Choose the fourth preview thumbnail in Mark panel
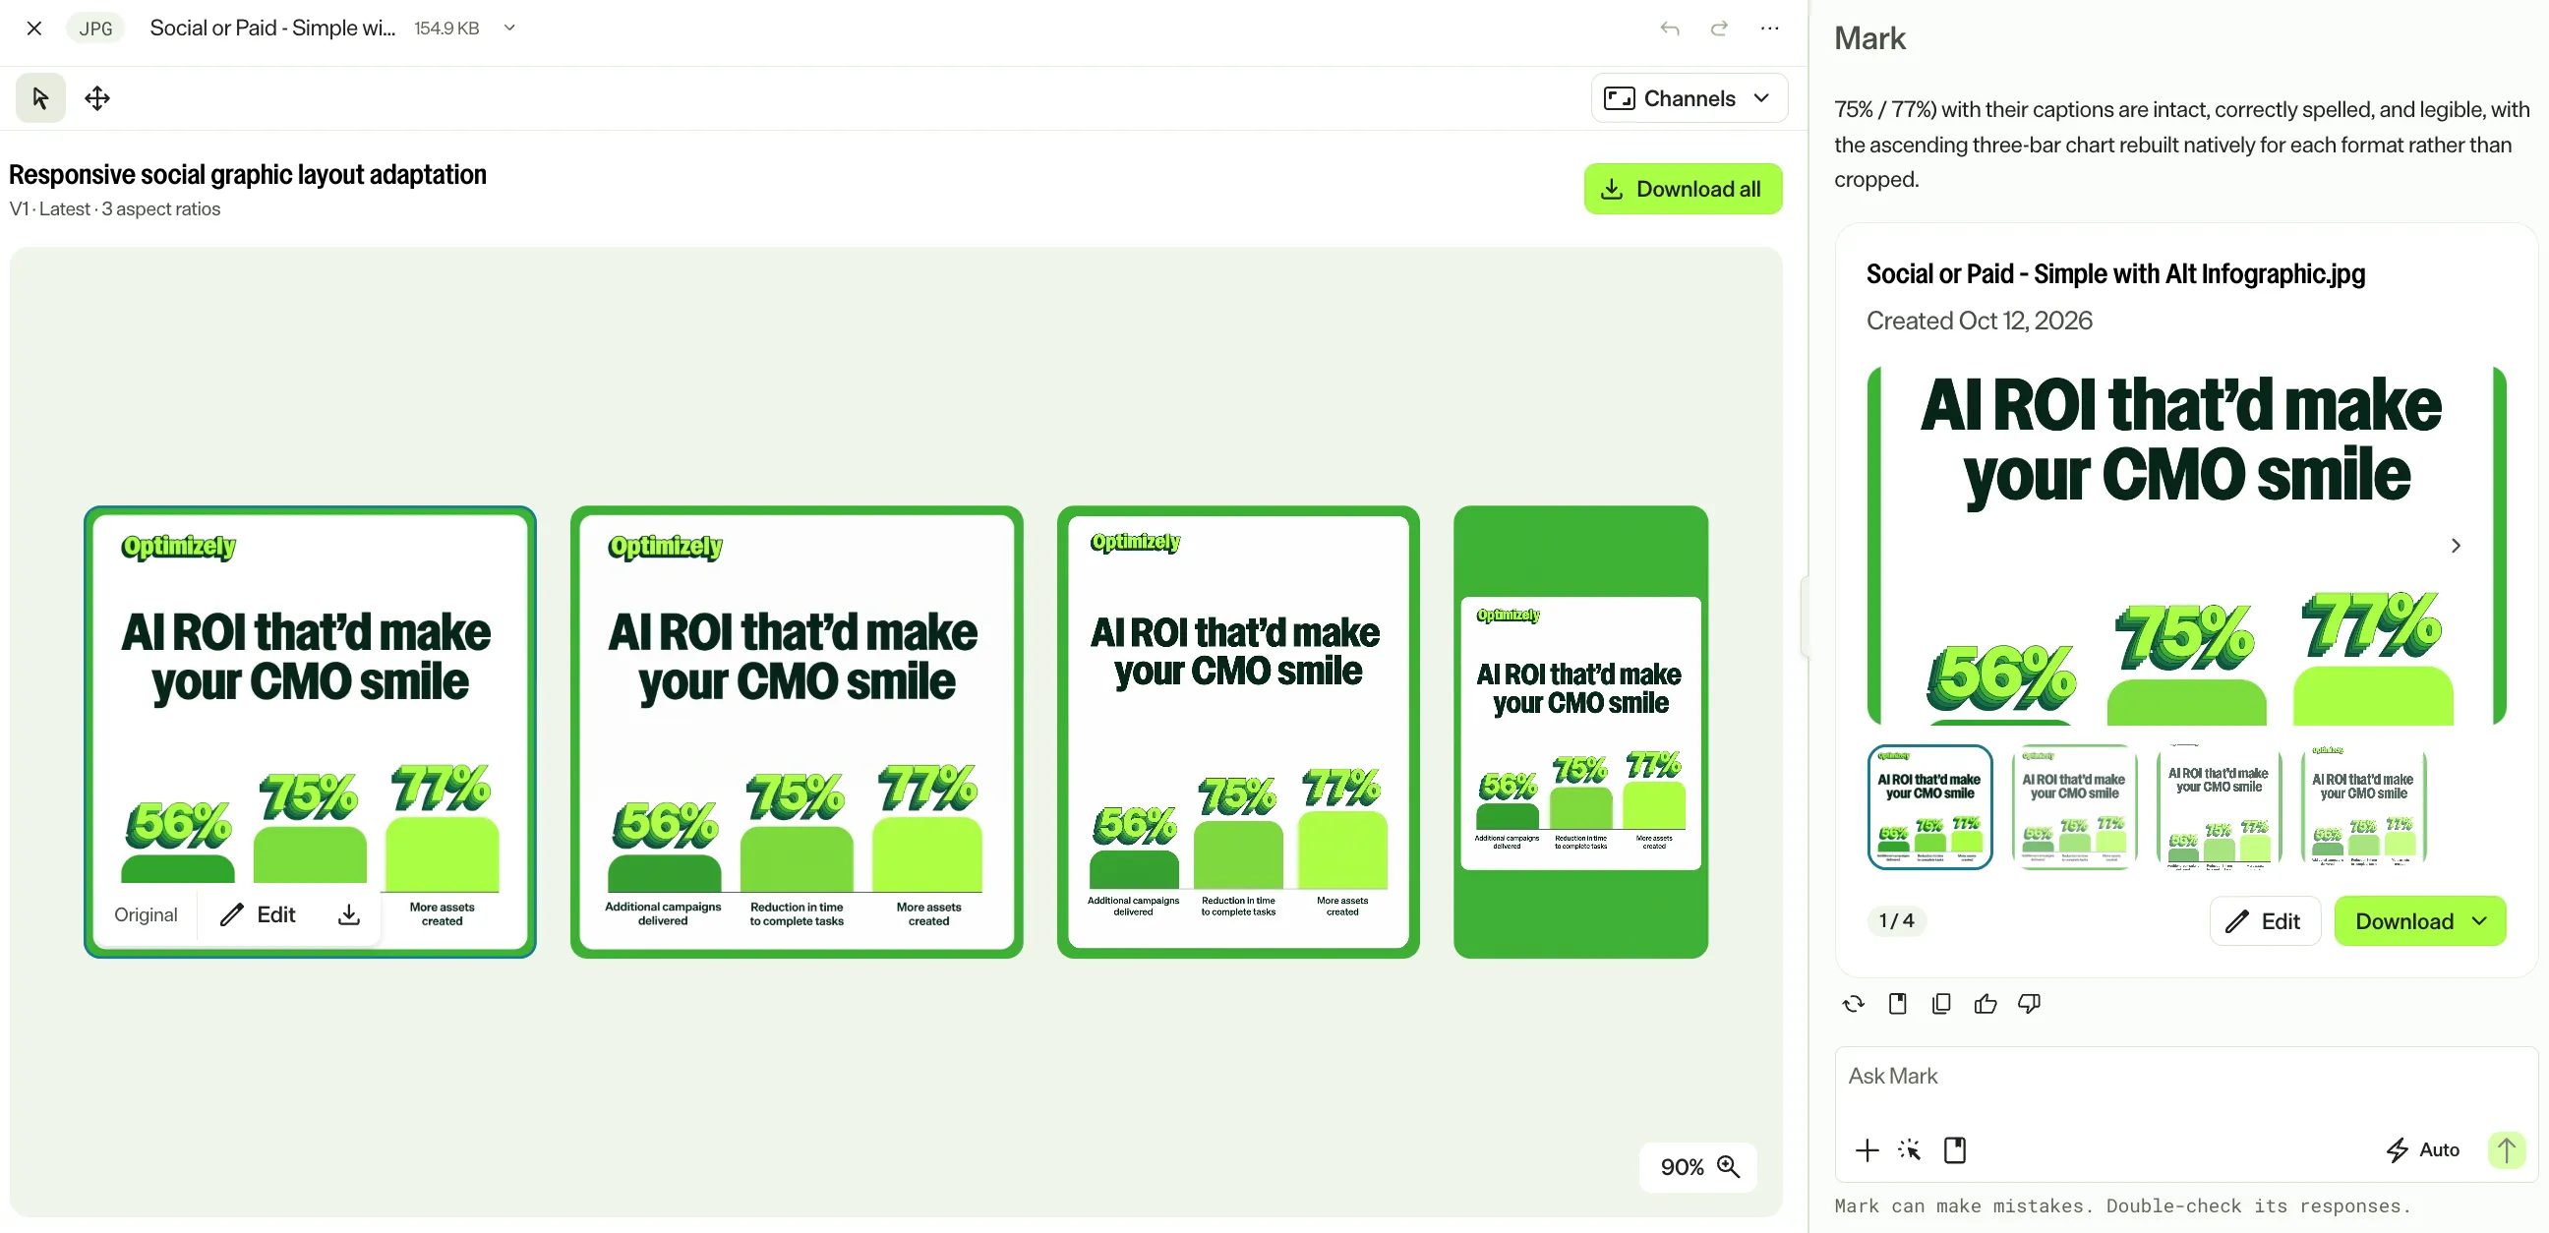This screenshot has height=1233, width=2549. click(x=2363, y=806)
